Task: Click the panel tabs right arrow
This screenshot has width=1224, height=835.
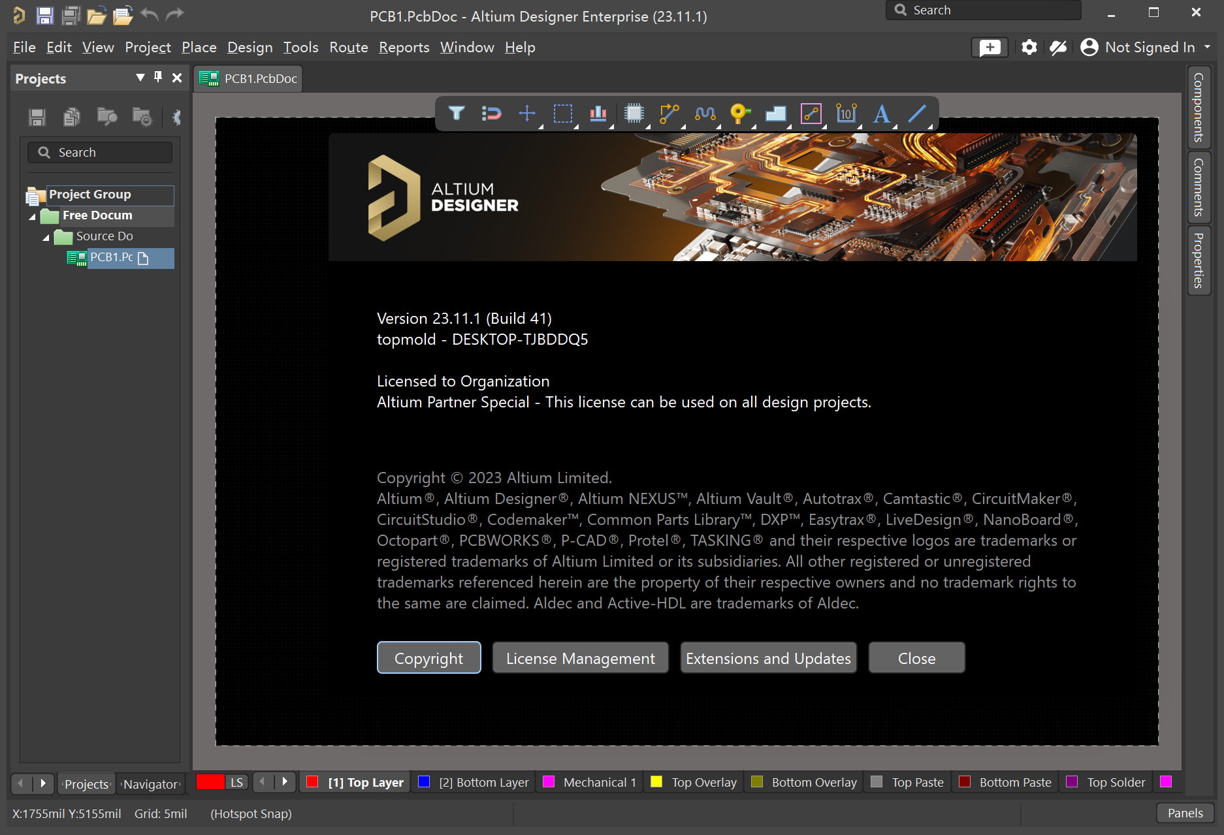Action: click(43, 783)
